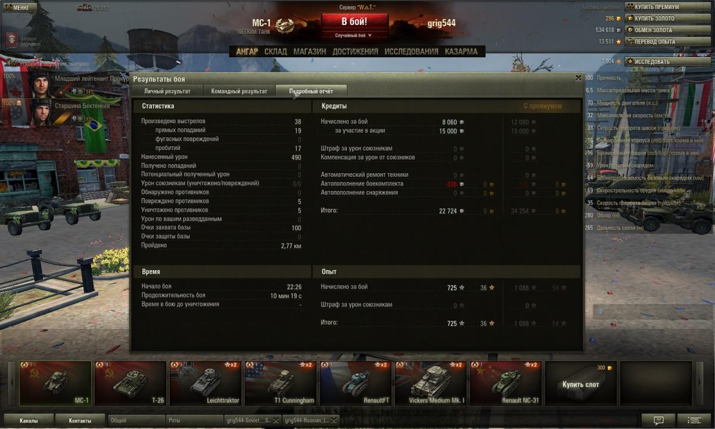
Task: Select the RenaultFT tank in the carousel
Action: pos(356,383)
